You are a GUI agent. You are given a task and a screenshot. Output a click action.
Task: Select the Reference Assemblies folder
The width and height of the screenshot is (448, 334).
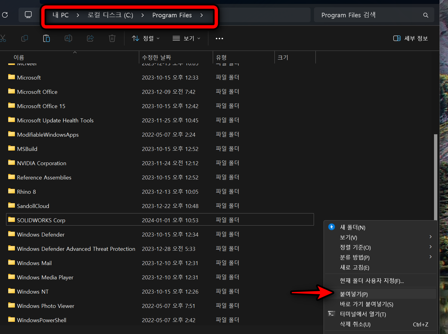[x=160, y=177]
